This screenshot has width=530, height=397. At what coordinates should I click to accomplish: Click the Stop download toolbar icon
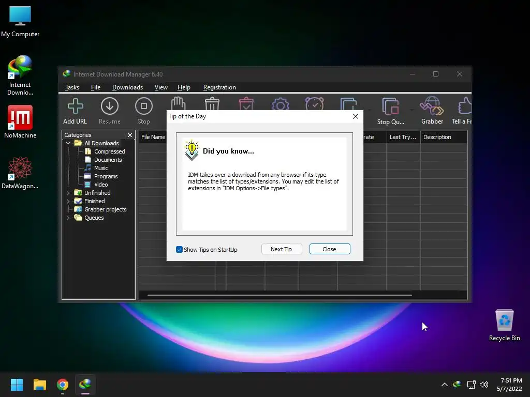point(144,111)
